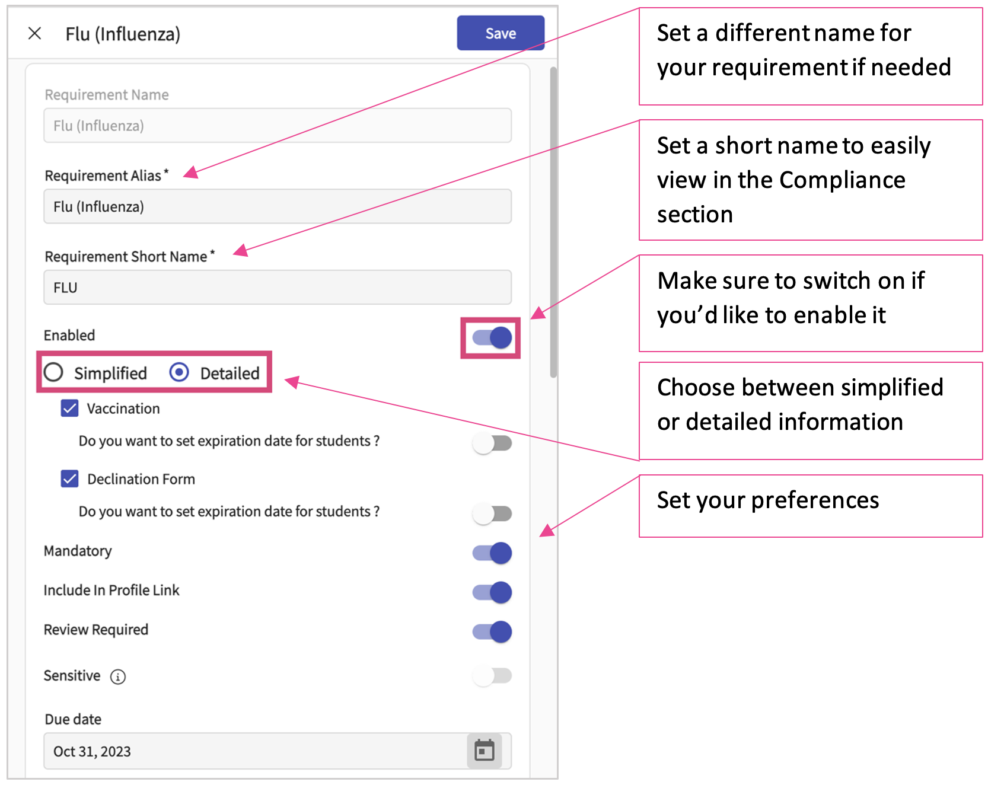Click the Save button
Screen dimensions: 988x785
pyautogui.click(x=500, y=33)
